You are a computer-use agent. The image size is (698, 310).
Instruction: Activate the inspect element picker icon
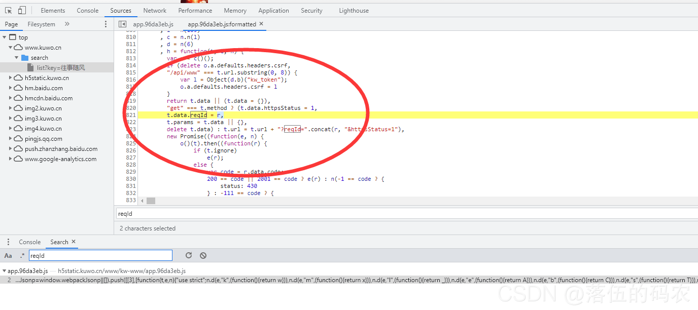coord(9,10)
